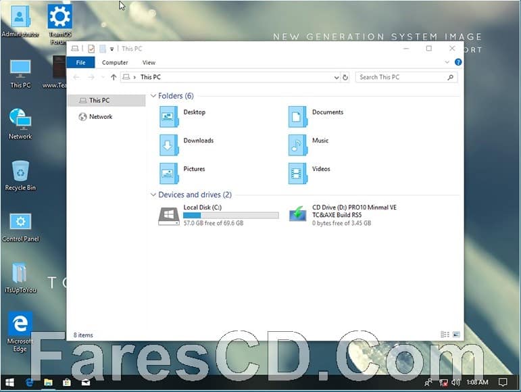This screenshot has width=521, height=392.
Task: Click the Windows Start button
Action: click(x=9, y=383)
